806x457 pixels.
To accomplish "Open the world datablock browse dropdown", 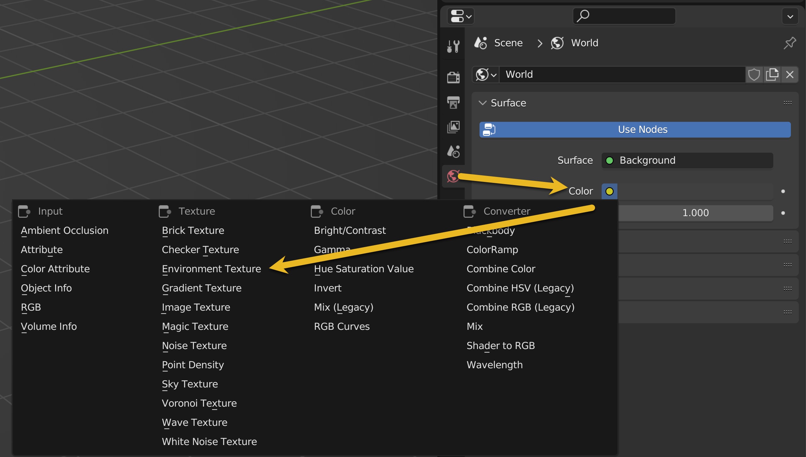I will [x=486, y=75].
